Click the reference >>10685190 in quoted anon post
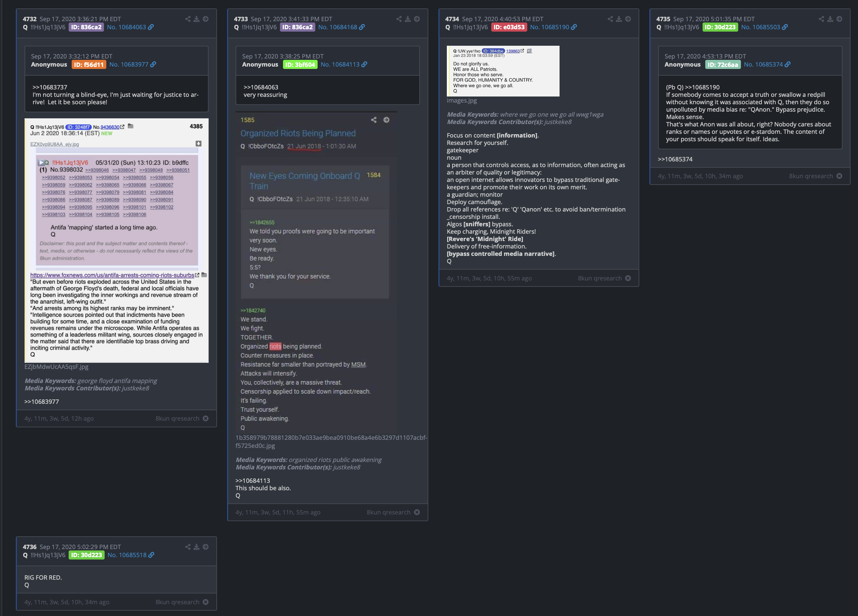 point(702,87)
